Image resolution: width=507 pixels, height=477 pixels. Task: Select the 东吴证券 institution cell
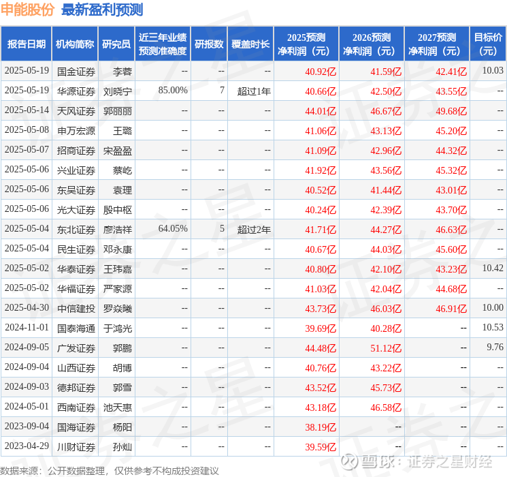(76, 190)
